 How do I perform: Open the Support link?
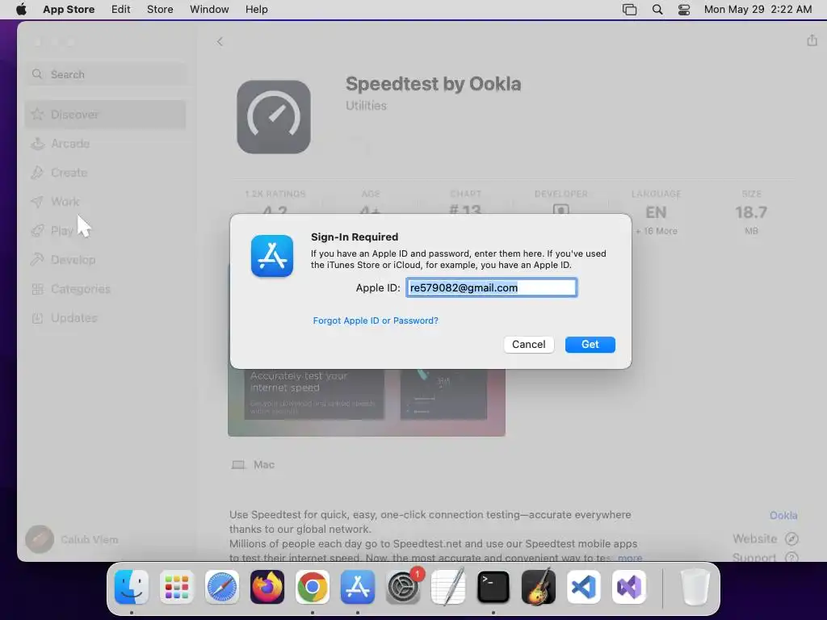pos(766,557)
